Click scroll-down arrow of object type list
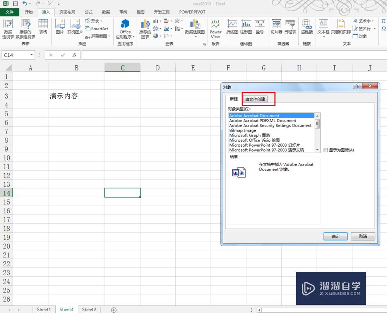This screenshot has height=313, width=387. click(x=317, y=150)
